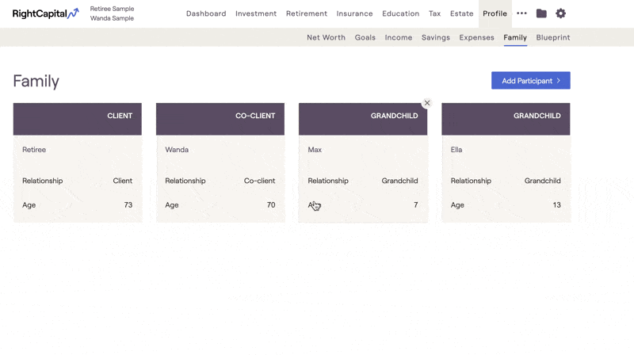Select the Insurance menu item

(x=354, y=13)
